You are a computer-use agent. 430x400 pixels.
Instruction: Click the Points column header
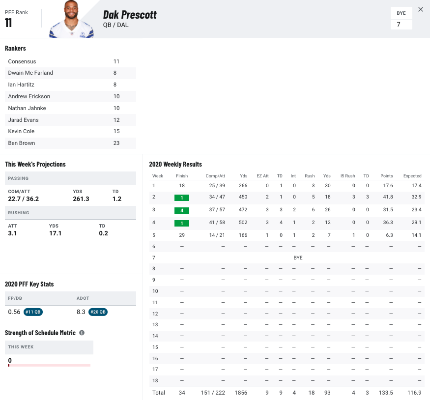tap(387, 176)
